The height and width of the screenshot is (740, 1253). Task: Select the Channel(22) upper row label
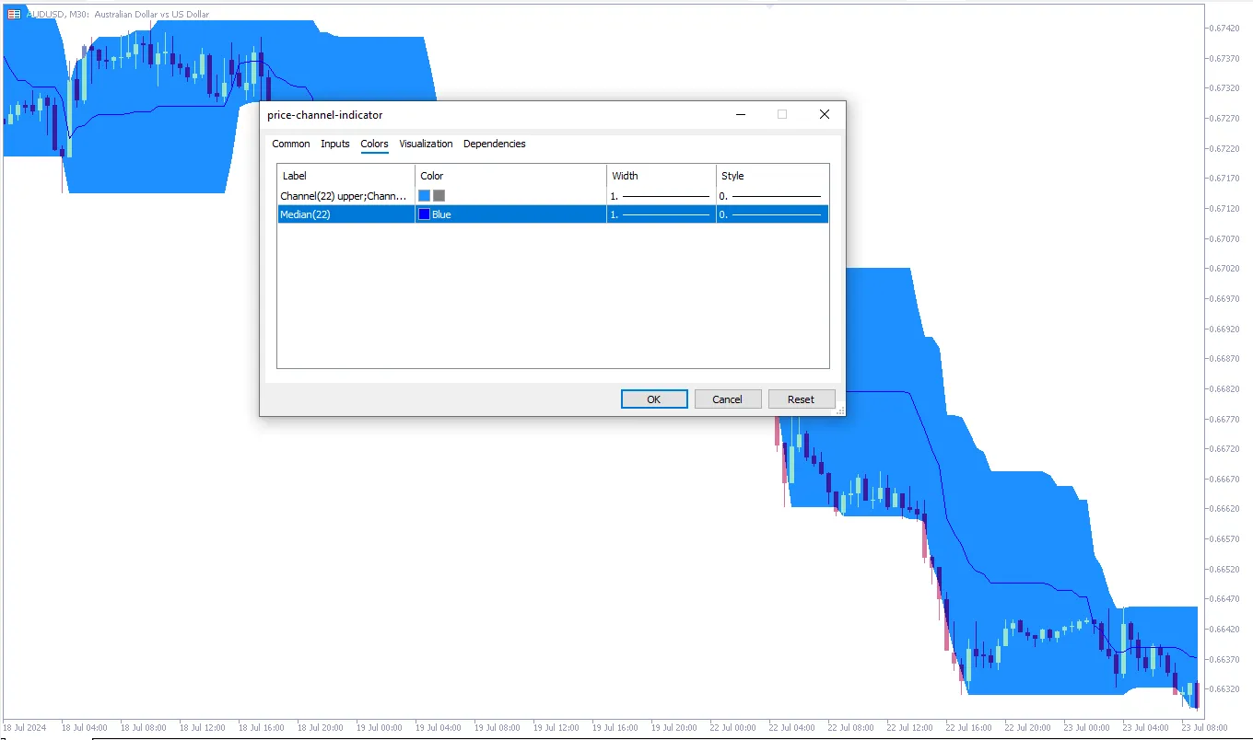point(343,196)
